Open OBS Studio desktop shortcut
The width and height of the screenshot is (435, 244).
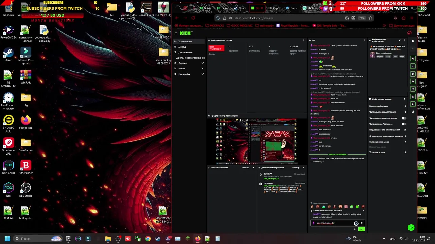click(x=26, y=190)
